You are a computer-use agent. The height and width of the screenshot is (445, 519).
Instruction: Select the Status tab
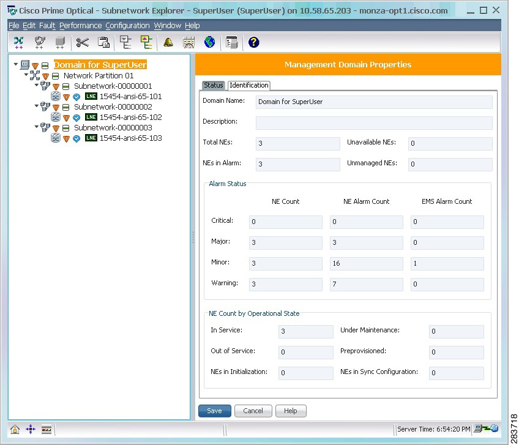click(214, 86)
